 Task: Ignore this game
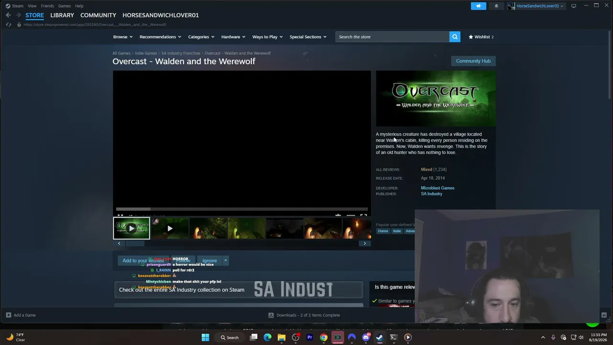pos(209,260)
